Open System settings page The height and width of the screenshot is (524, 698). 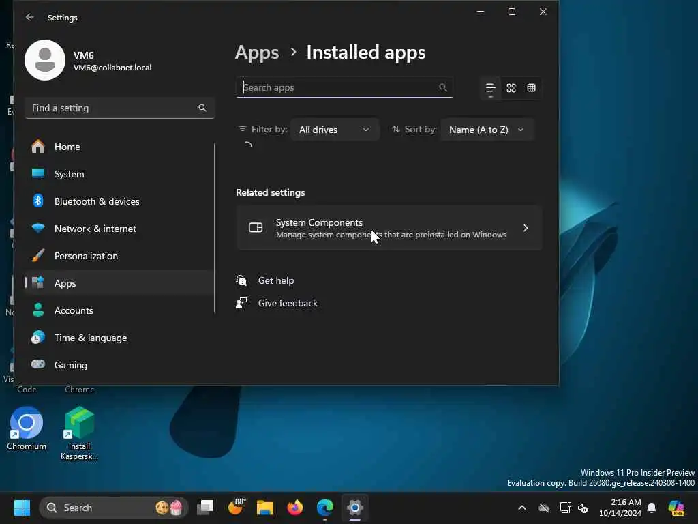click(x=119, y=174)
